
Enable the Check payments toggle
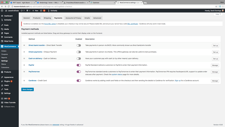pyautogui.click(x=79, y=52)
